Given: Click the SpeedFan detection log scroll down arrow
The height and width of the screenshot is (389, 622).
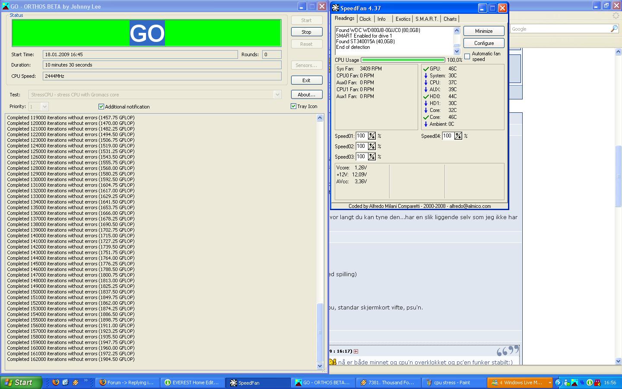Looking at the screenshot, I should (x=457, y=51).
